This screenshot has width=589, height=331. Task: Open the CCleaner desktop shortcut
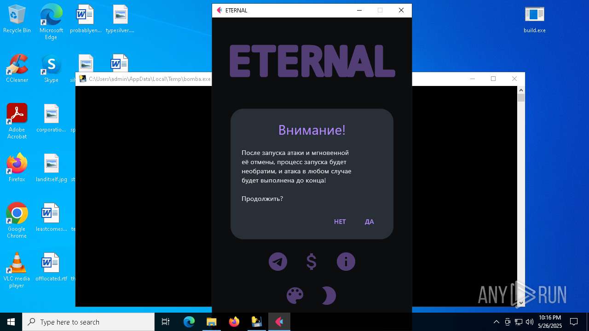[x=17, y=69]
